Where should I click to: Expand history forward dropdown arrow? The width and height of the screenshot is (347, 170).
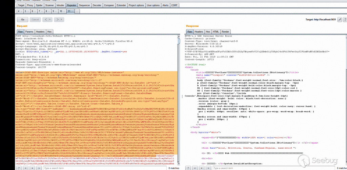[62, 20]
